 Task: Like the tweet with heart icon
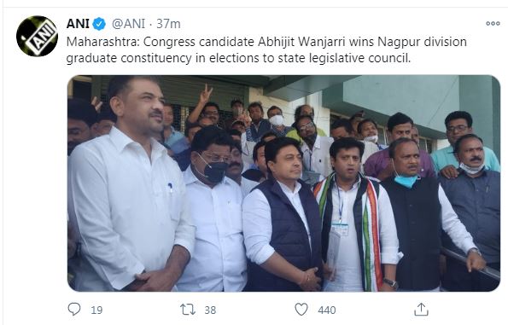pos(301,310)
